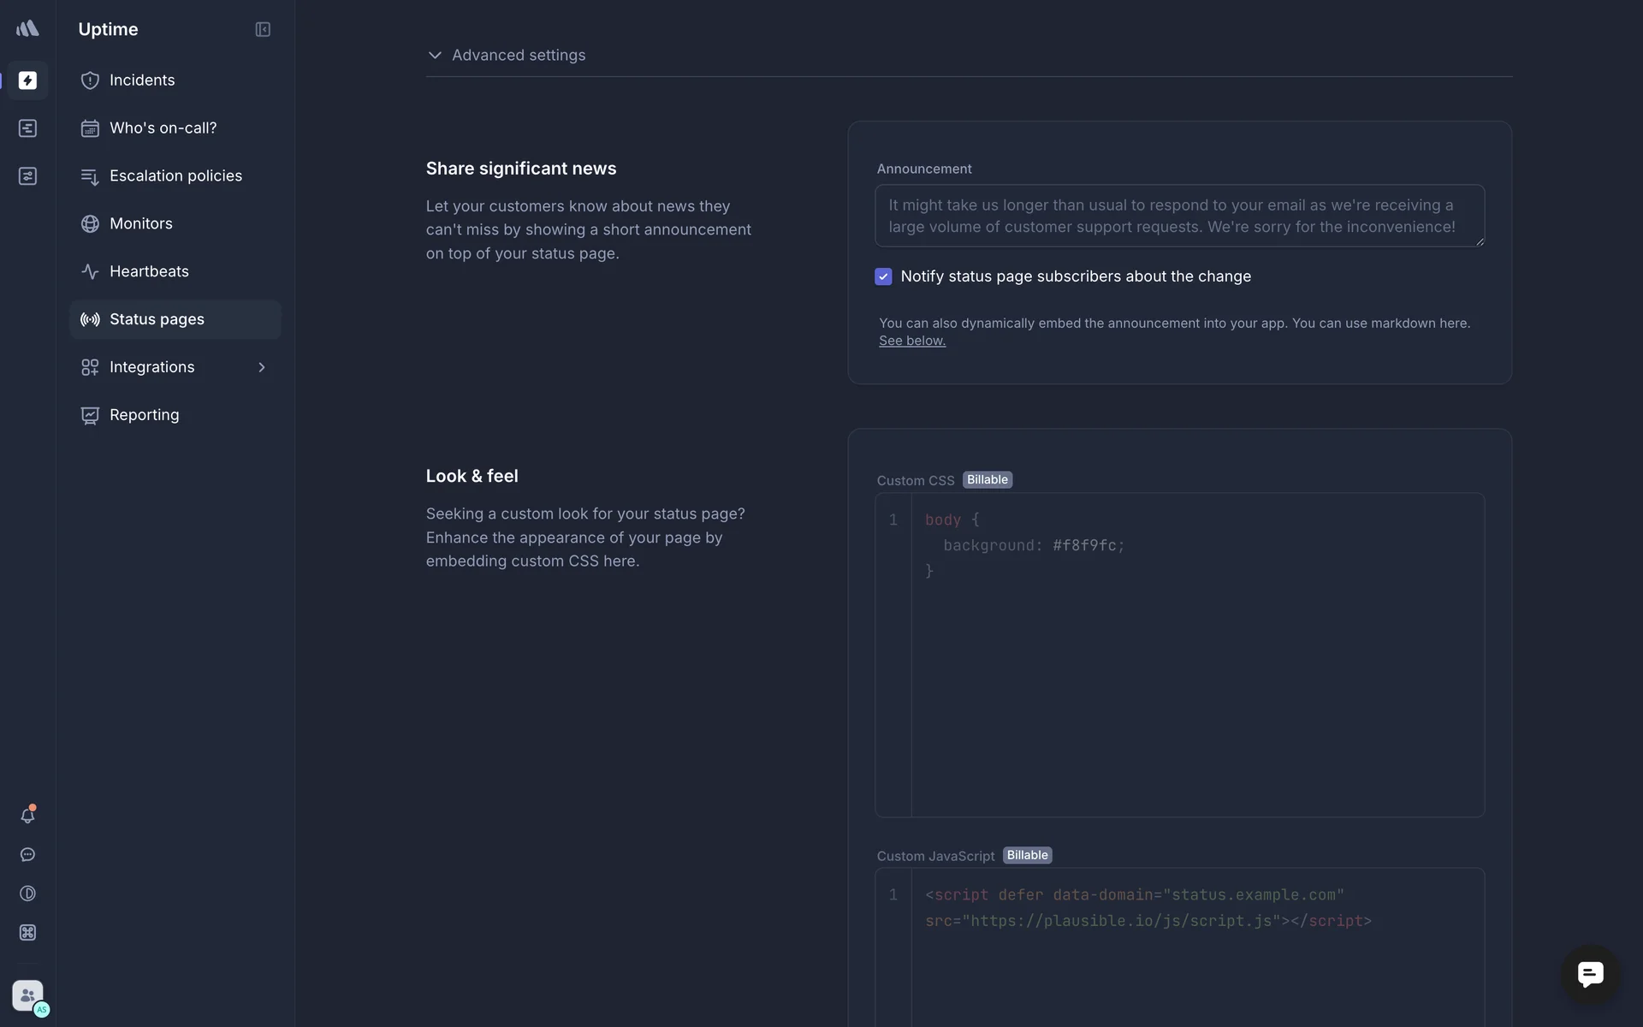Screen dimensions: 1643x1027
Task: Collapse the sidebar panel icon
Action: pyautogui.click(x=263, y=30)
